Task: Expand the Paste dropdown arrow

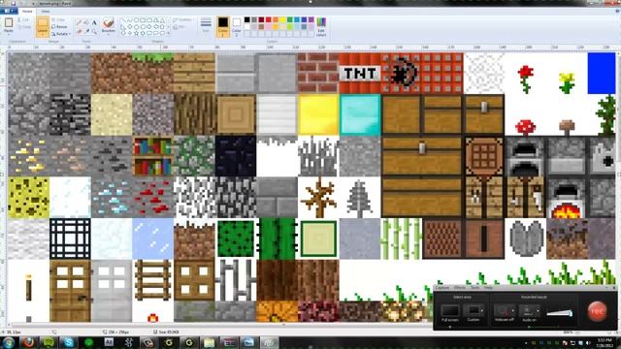Action: [x=9, y=35]
